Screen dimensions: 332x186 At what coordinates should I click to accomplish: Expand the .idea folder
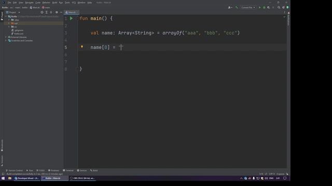9,20
